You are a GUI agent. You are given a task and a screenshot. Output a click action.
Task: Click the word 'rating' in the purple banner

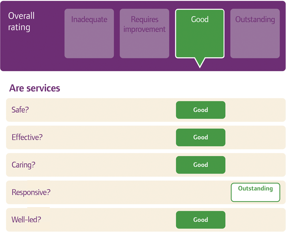(19, 28)
